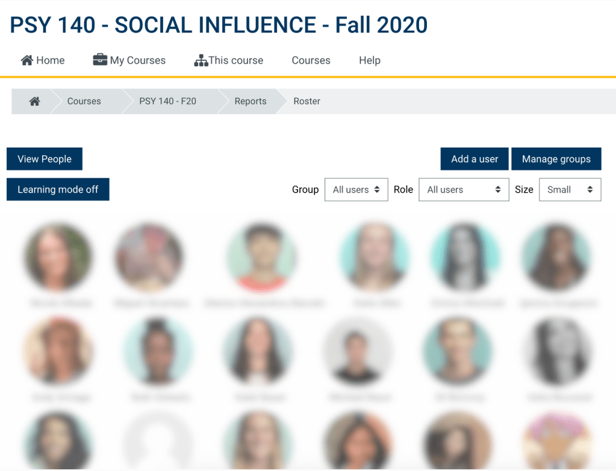
Task: Click the Add a user button
Action: [474, 159]
